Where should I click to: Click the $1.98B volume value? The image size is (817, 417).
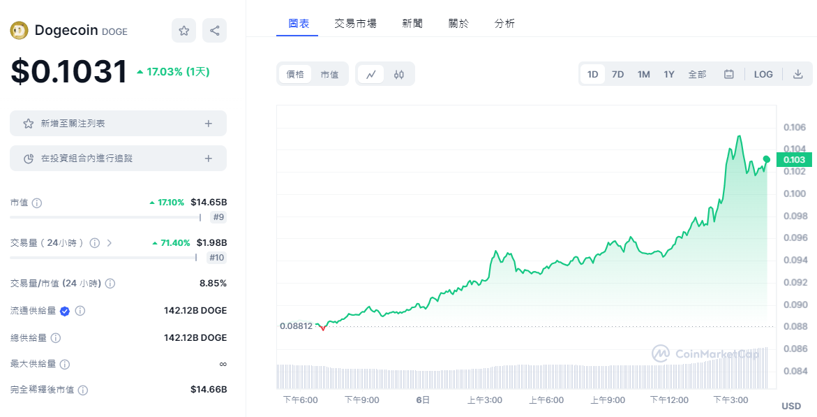click(x=211, y=242)
